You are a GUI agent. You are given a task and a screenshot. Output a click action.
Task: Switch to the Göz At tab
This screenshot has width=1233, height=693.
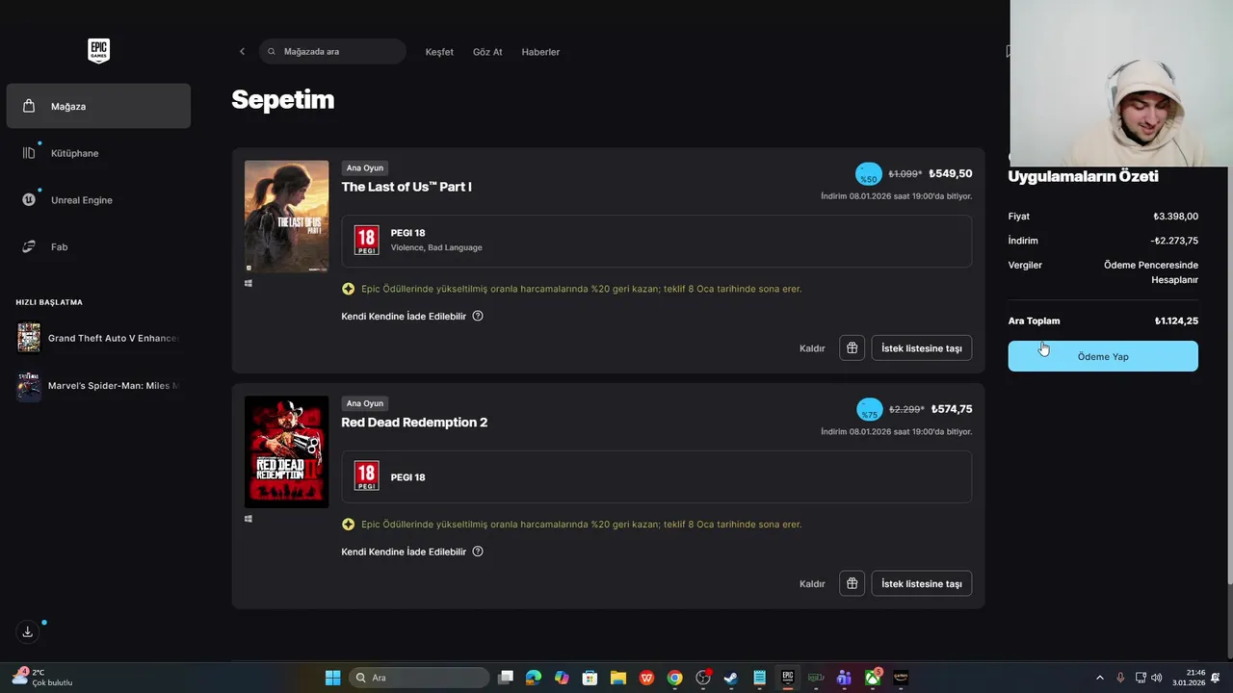pyautogui.click(x=487, y=52)
